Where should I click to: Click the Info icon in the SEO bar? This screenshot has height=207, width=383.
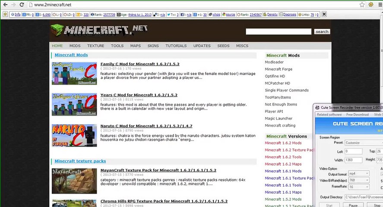tap(13, 15)
